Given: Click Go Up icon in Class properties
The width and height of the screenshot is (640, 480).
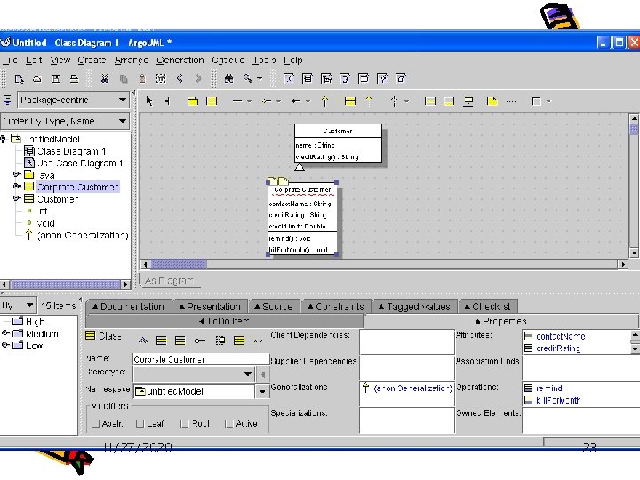Looking at the screenshot, I should tap(142, 340).
